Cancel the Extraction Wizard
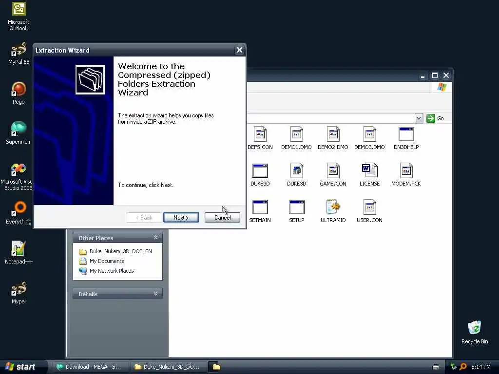The image size is (499, 374). (x=222, y=218)
